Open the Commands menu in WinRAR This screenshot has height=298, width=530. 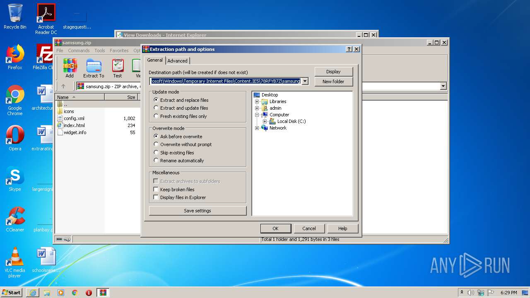click(x=79, y=50)
